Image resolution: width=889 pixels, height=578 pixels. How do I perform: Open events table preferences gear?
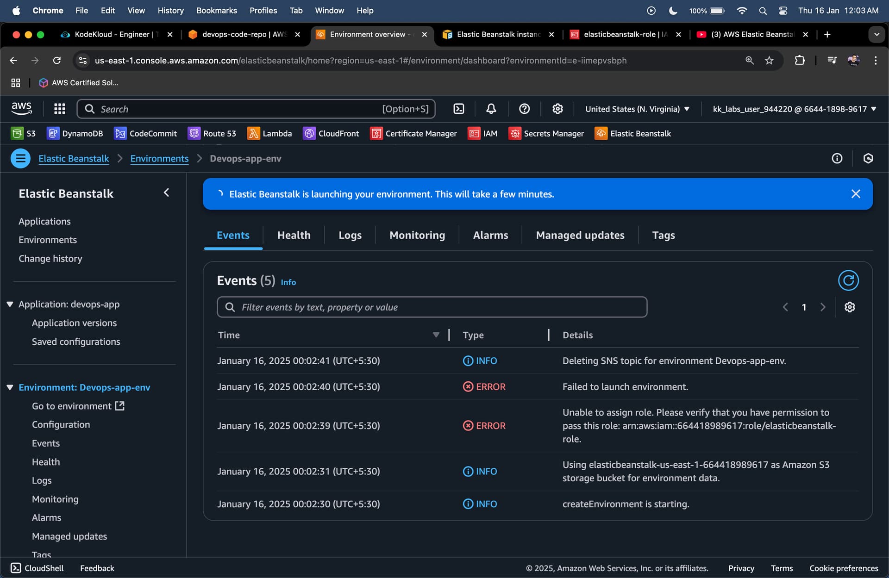click(x=849, y=307)
